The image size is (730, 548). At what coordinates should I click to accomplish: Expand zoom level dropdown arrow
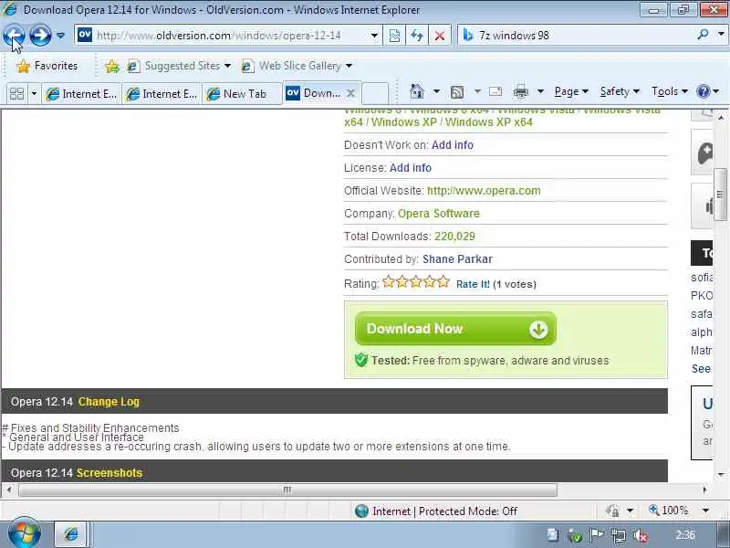click(x=705, y=511)
